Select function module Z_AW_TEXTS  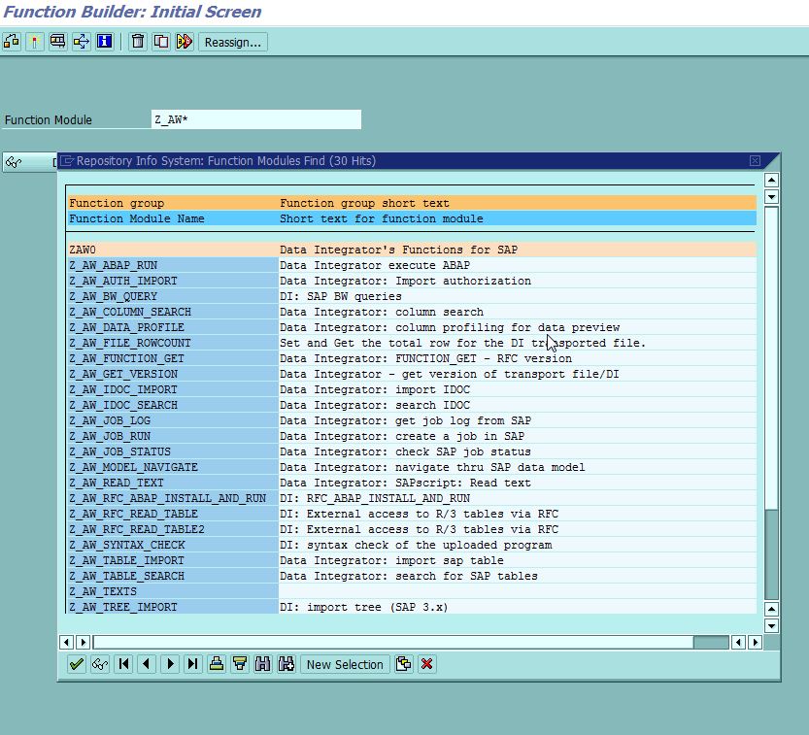412,591
